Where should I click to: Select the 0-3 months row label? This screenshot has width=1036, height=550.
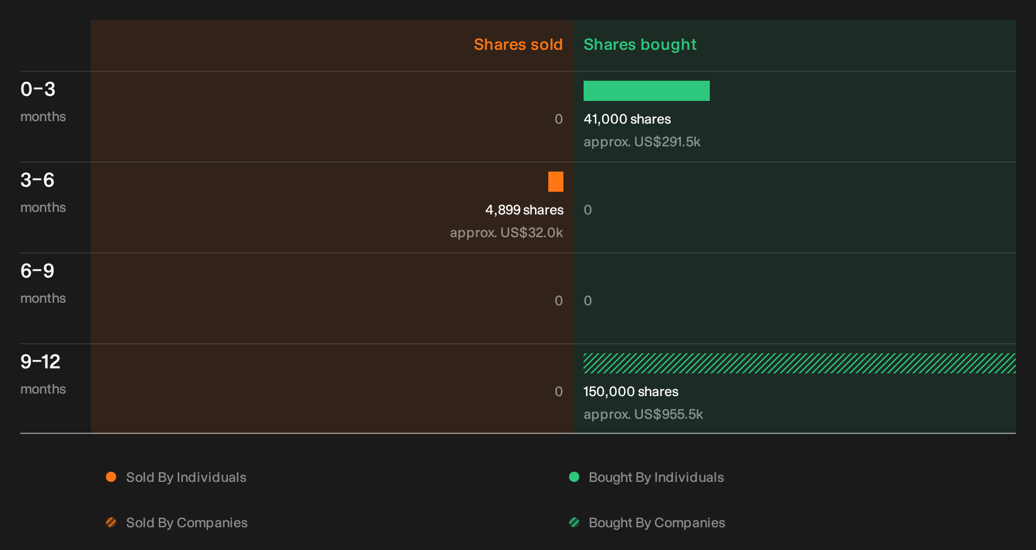pos(43,102)
